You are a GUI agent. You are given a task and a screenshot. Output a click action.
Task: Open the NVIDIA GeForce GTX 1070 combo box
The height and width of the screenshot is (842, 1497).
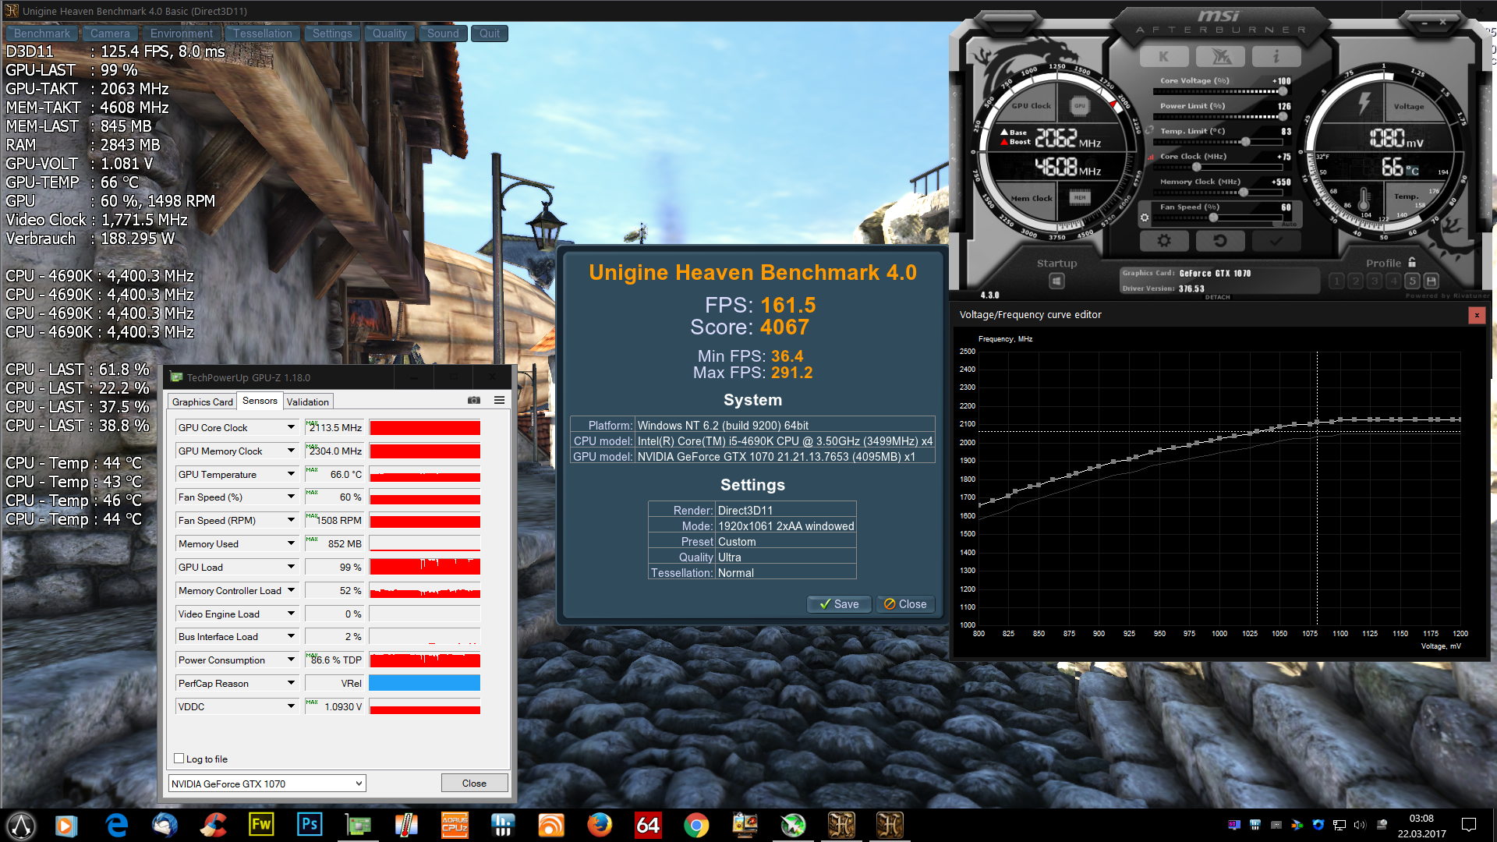[267, 784]
